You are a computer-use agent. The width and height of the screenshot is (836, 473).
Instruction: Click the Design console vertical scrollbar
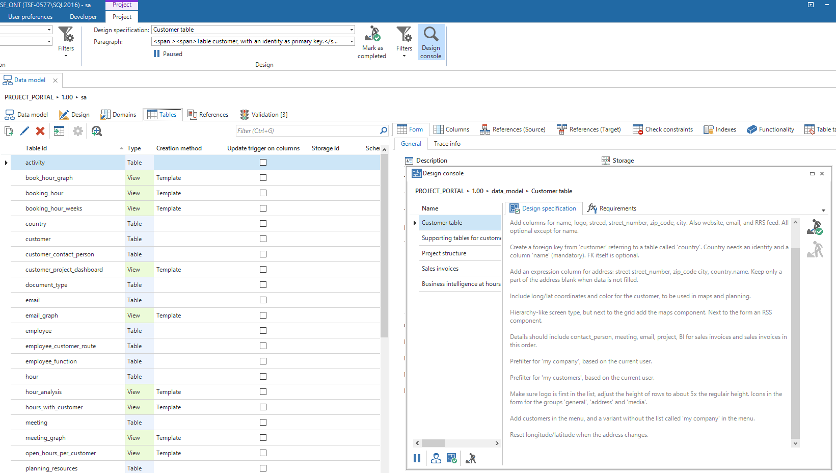795,331
